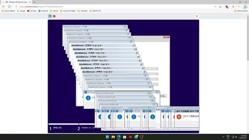Go back with the browser back arrow
The height and width of the screenshot is (140, 249).
click(x=4, y=7)
